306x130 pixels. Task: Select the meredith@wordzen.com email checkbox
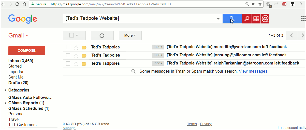[x=68, y=47]
